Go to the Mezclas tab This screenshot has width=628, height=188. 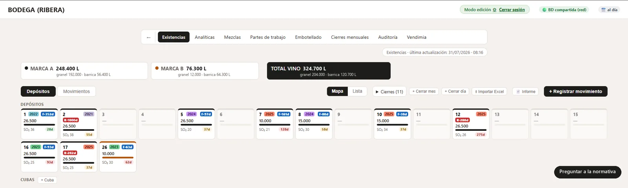coord(232,37)
